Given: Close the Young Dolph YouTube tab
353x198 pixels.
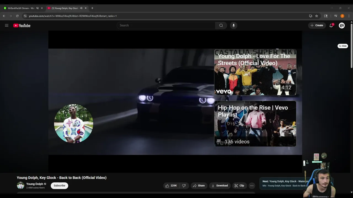Looking at the screenshot, I should point(85,8).
